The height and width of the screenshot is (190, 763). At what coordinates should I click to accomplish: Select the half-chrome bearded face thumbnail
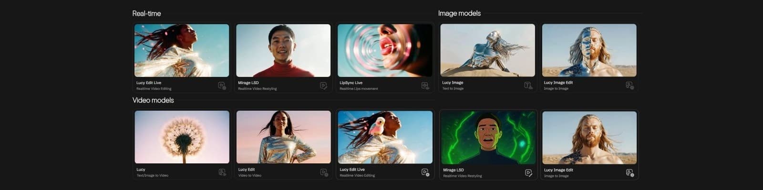coord(589,50)
